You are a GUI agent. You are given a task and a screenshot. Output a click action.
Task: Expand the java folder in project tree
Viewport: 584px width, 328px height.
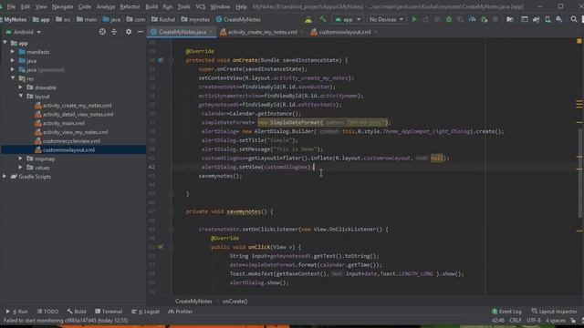13,61
